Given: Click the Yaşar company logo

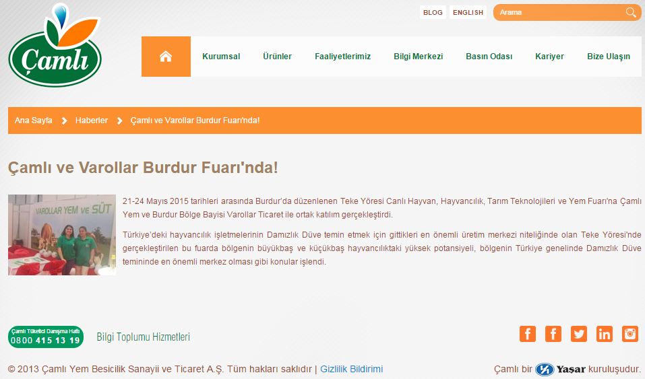Looking at the screenshot, I should coord(560,369).
